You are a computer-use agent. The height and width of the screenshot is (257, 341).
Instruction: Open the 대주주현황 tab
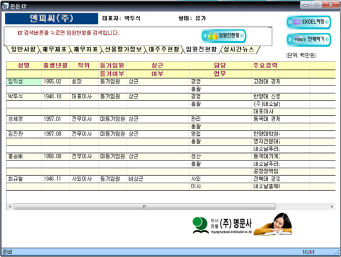coord(164,50)
